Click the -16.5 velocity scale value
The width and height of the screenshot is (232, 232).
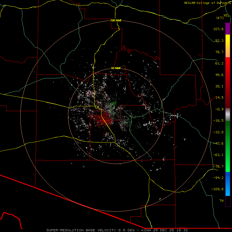(218, 121)
